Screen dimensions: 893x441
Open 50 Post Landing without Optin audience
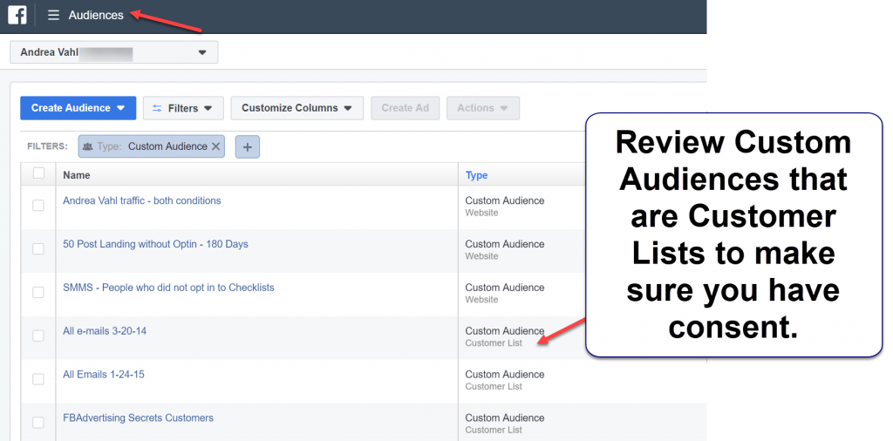[x=155, y=244]
